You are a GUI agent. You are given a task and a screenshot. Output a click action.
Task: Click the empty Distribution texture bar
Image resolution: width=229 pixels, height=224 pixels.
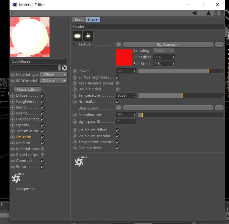click(x=168, y=108)
